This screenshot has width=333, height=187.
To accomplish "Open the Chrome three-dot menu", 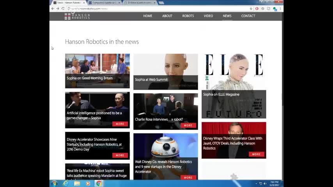I will pos(280,9).
